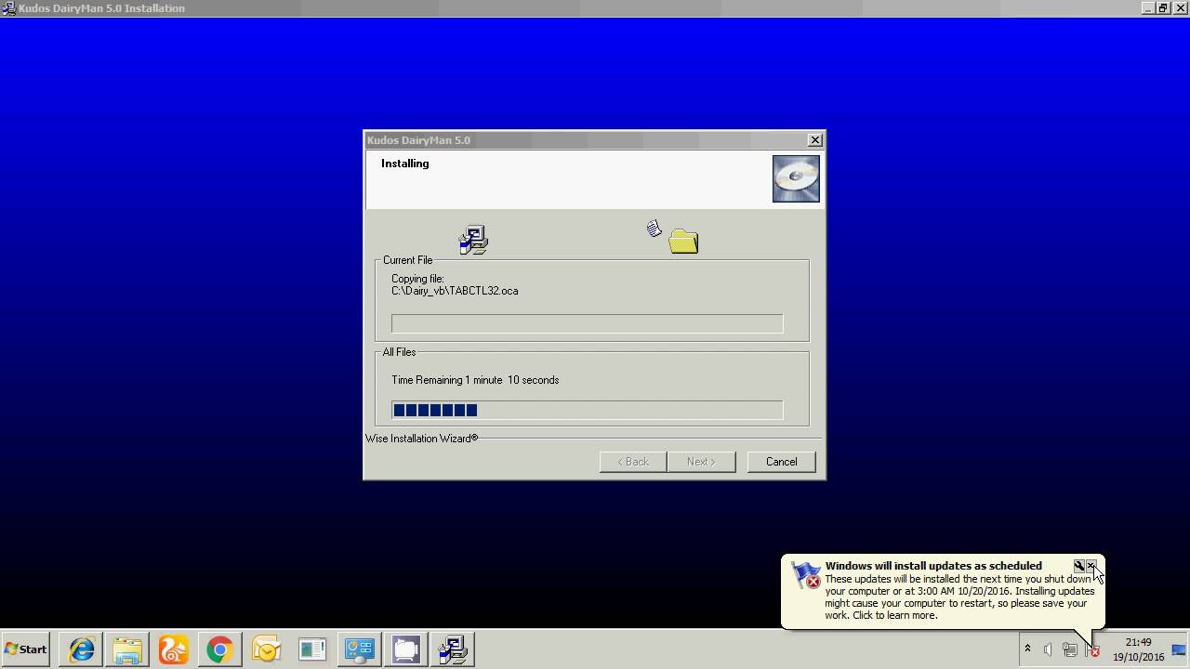1190x669 pixels.
Task: Click the Installation window title bar icon
Action: (8, 8)
